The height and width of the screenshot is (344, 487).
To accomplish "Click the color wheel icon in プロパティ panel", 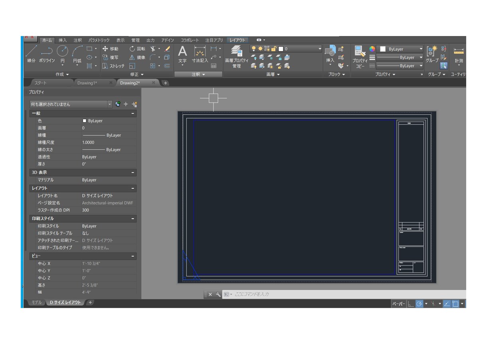I will click(372, 49).
